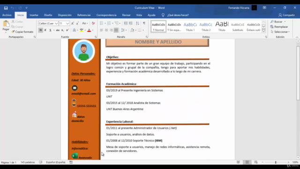300x169 pixels.
Task: Click Reemplazar button
Action: click(279, 27)
